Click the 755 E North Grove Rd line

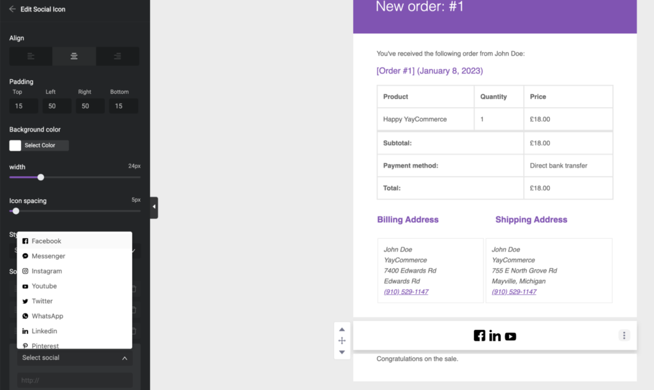[x=524, y=271]
